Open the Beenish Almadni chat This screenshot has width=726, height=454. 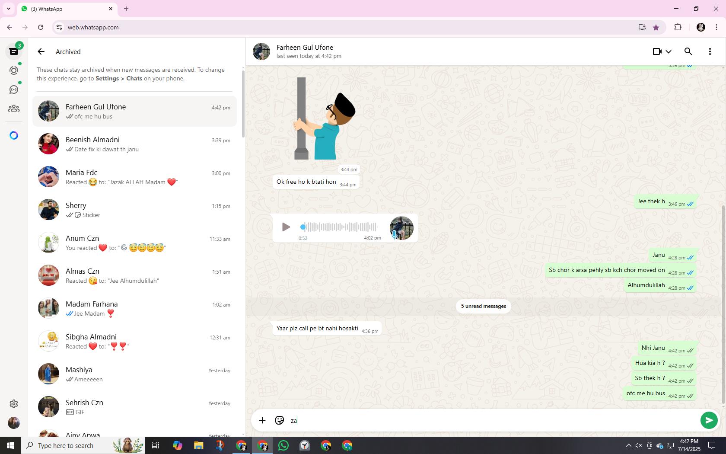[135, 144]
